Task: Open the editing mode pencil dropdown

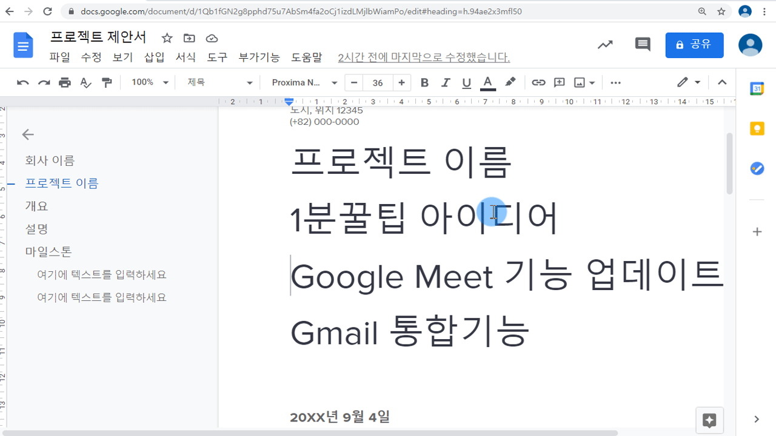Action: coord(689,83)
